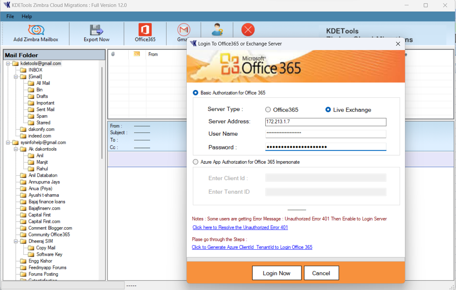
Task: Click the Mail Folder tree vertical scrollbar
Action: (102, 113)
